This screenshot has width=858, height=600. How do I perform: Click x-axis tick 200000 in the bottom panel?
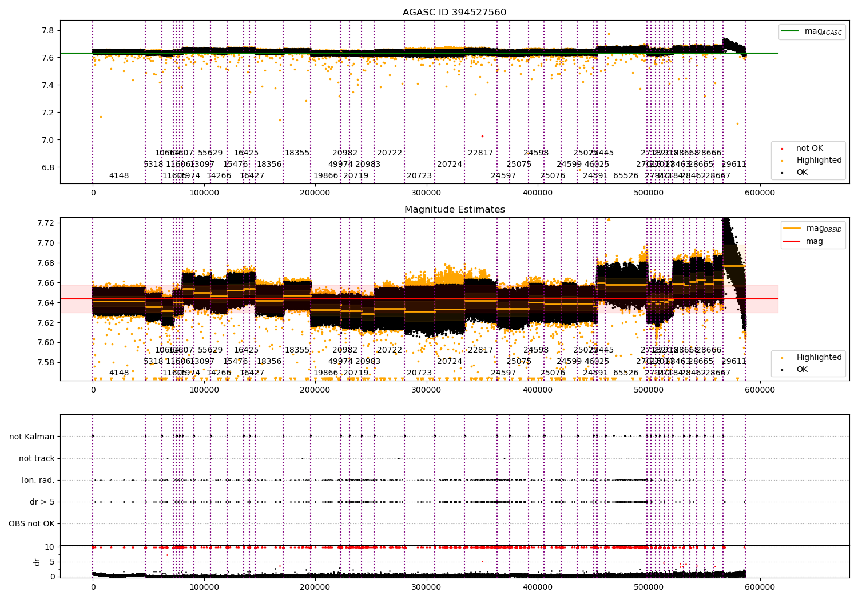(315, 587)
